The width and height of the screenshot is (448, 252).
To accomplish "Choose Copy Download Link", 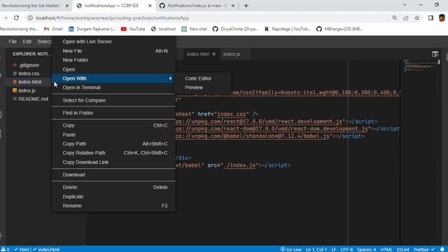I will click(x=113, y=162).
